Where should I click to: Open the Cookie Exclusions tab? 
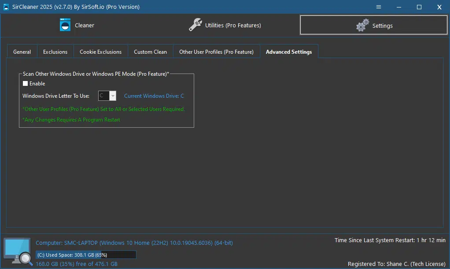(100, 52)
